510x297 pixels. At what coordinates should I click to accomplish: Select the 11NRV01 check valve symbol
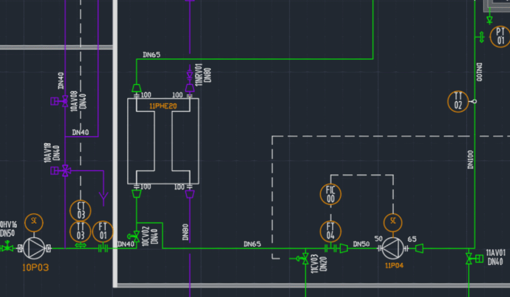(190, 75)
